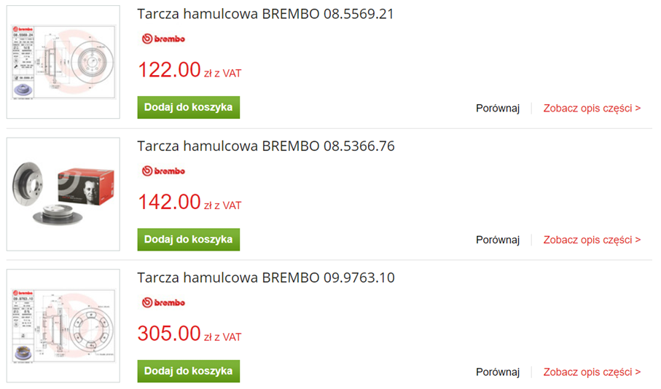Open title Tarcza hamulcowa BREMBO 08.5366.76
The height and width of the screenshot is (389, 661).
(265, 146)
